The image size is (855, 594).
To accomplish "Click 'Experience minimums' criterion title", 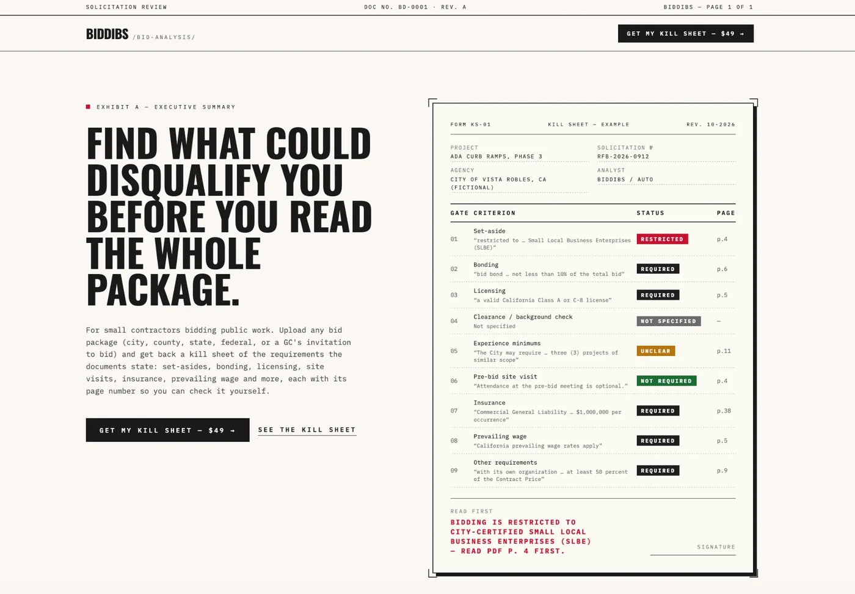I will click(507, 343).
